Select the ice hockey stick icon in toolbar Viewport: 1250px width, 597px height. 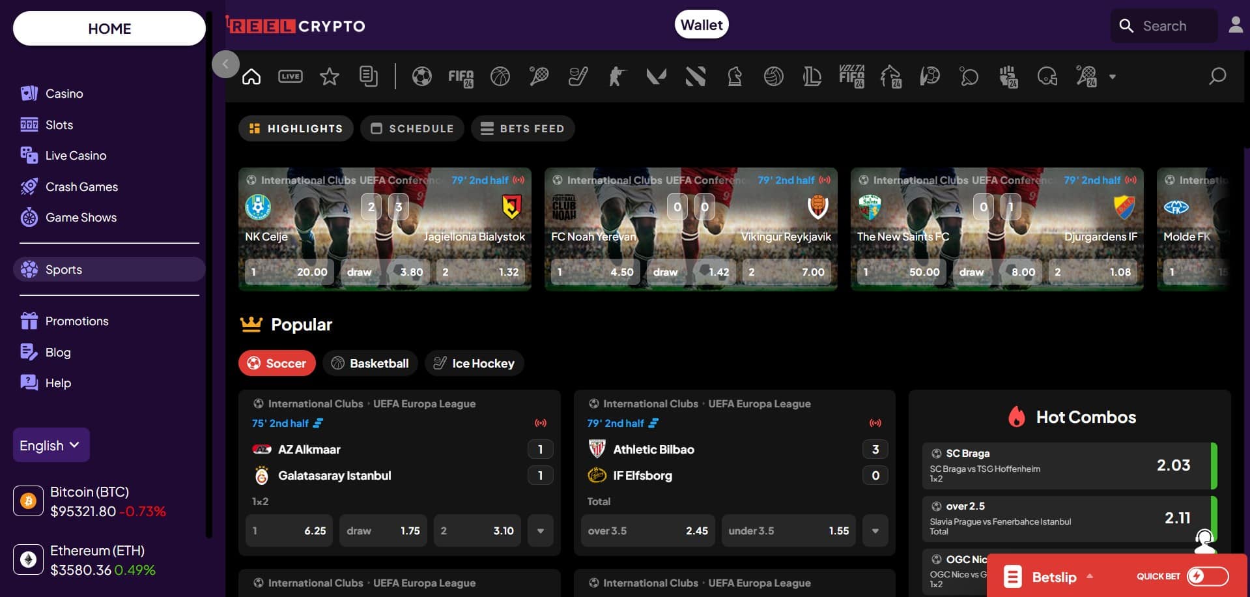pos(578,77)
